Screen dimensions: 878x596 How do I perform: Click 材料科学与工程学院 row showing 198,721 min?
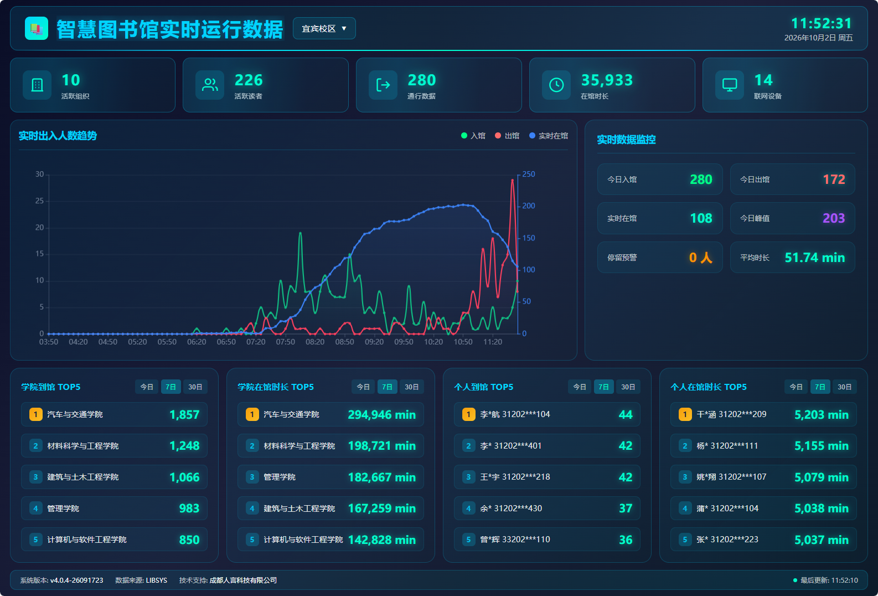click(x=330, y=446)
